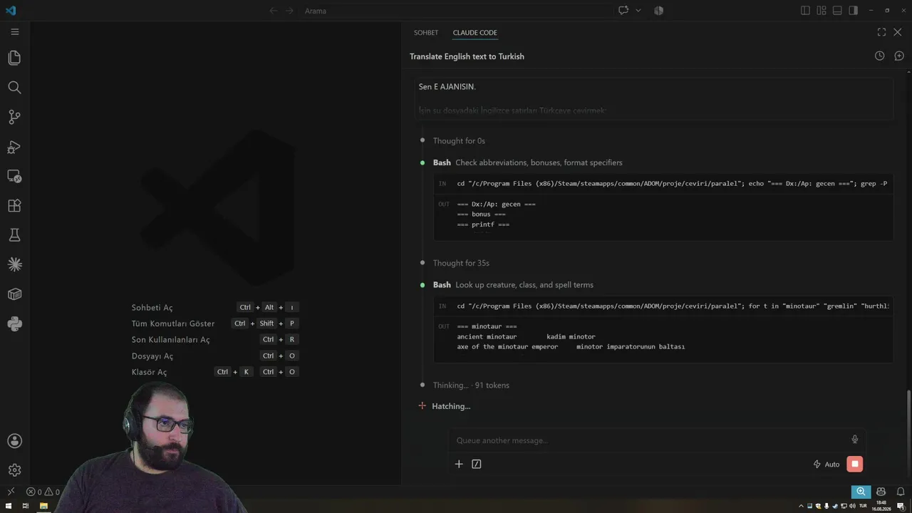Open the customize layout control
912x513 pixels.
point(822,11)
